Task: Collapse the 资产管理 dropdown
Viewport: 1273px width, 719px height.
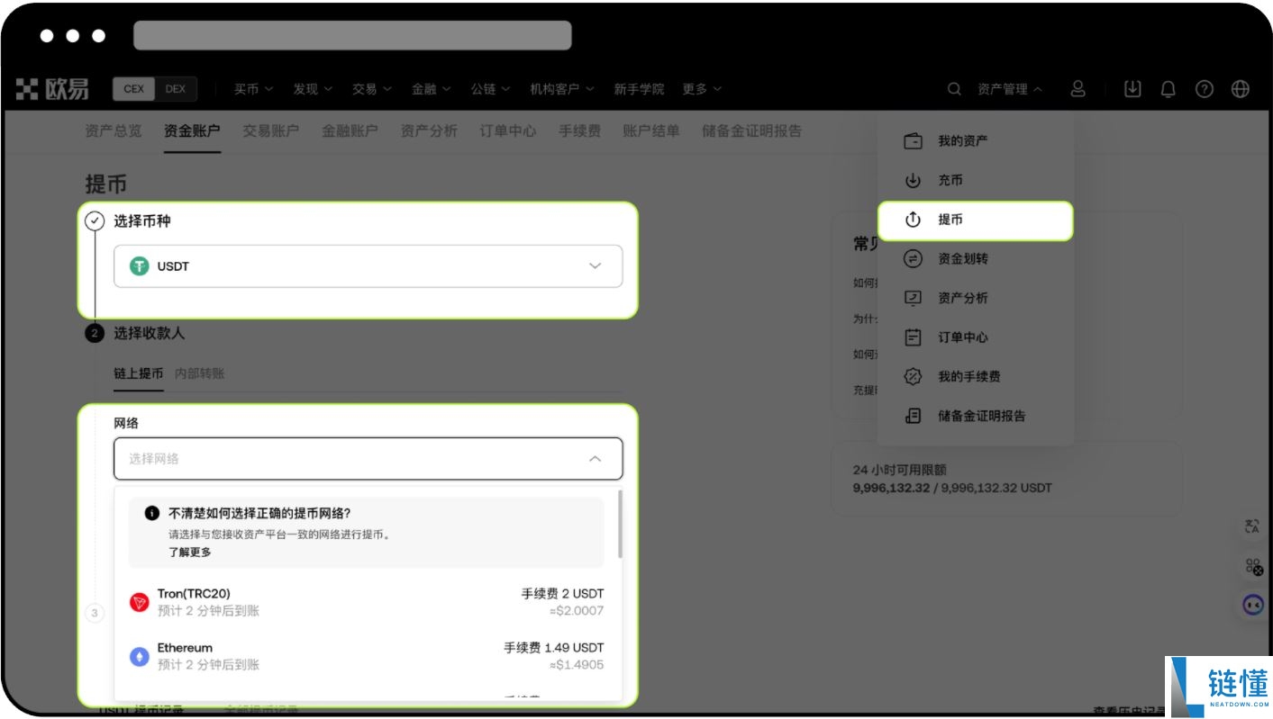Action: point(1010,89)
